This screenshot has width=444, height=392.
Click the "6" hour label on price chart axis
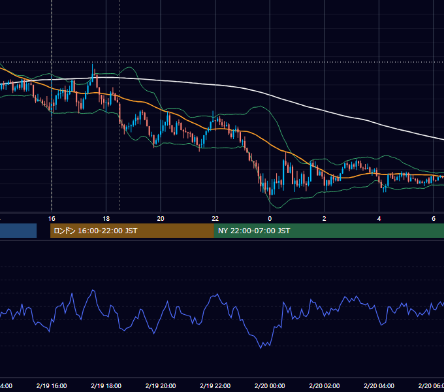(434, 219)
